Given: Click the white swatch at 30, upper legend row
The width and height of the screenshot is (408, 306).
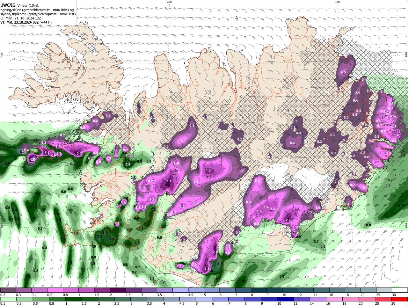Looking at the screenshot, I should [x=400, y=290].
